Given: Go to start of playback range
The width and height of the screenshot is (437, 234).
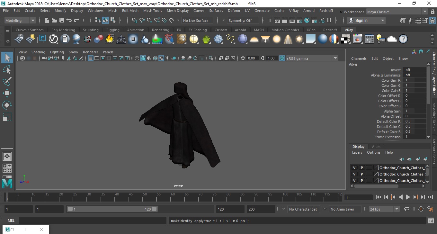Looking at the screenshot, I should coord(379,197).
